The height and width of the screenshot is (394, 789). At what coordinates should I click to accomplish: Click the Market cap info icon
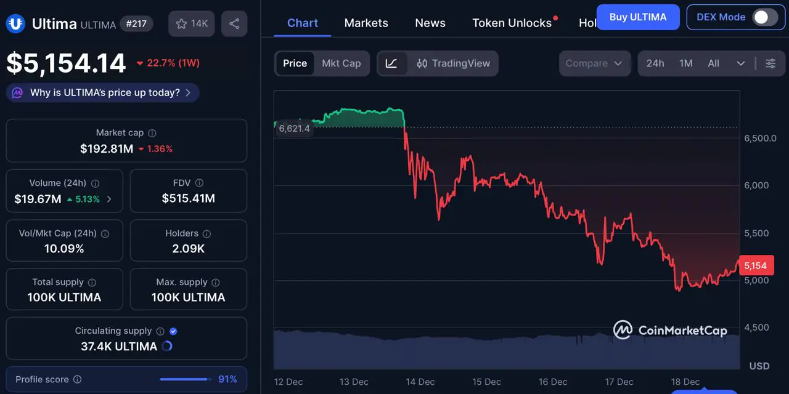(x=152, y=133)
